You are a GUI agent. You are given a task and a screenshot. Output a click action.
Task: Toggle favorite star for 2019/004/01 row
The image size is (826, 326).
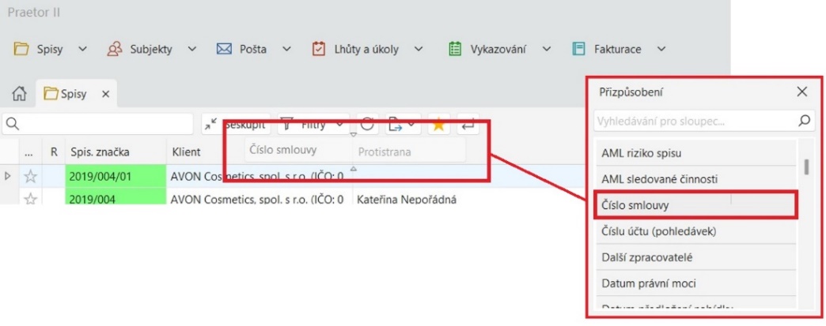point(30,176)
